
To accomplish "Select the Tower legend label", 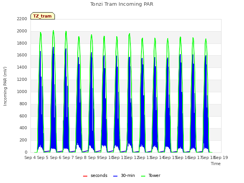I will (x=154, y=175).
